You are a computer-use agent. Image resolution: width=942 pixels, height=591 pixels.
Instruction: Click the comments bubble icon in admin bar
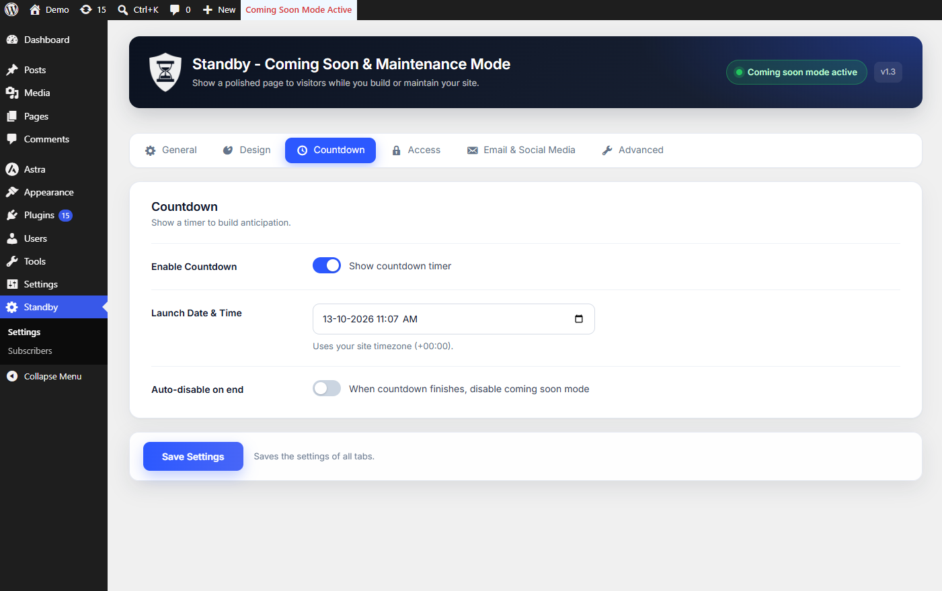pos(175,10)
